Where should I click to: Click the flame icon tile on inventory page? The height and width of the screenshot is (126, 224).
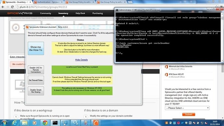coord(16,27)
